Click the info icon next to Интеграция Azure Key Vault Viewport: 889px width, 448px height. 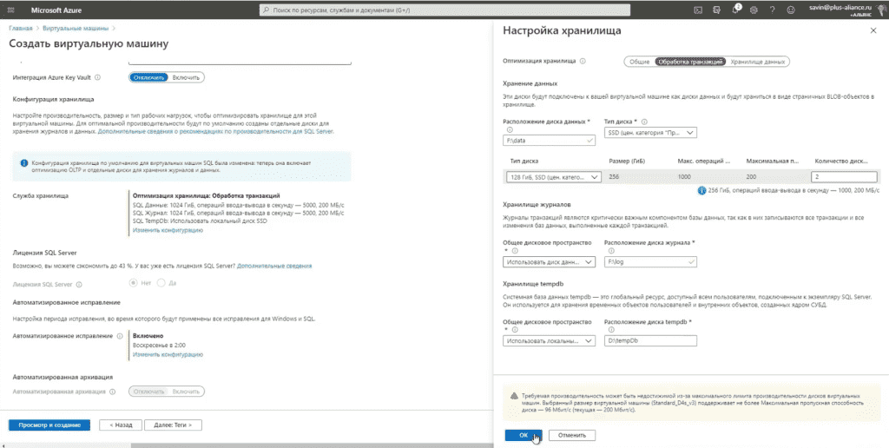[97, 77]
